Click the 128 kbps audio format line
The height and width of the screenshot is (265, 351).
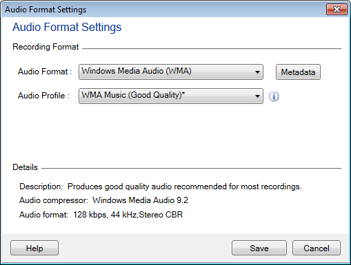point(101,215)
